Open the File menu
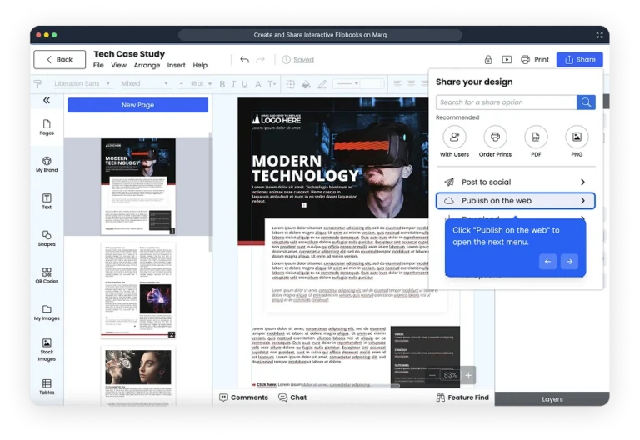Image resolution: width=640 pixels, height=440 pixels. 98,65
